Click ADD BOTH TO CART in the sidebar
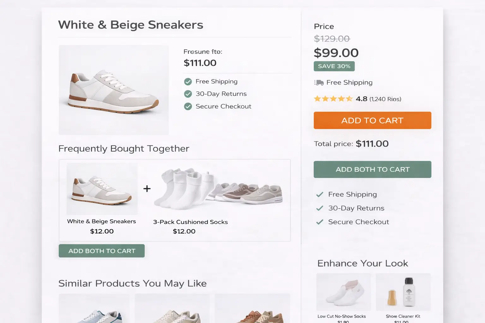Image resolution: width=485 pixels, height=323 pixels. point(372,169)
